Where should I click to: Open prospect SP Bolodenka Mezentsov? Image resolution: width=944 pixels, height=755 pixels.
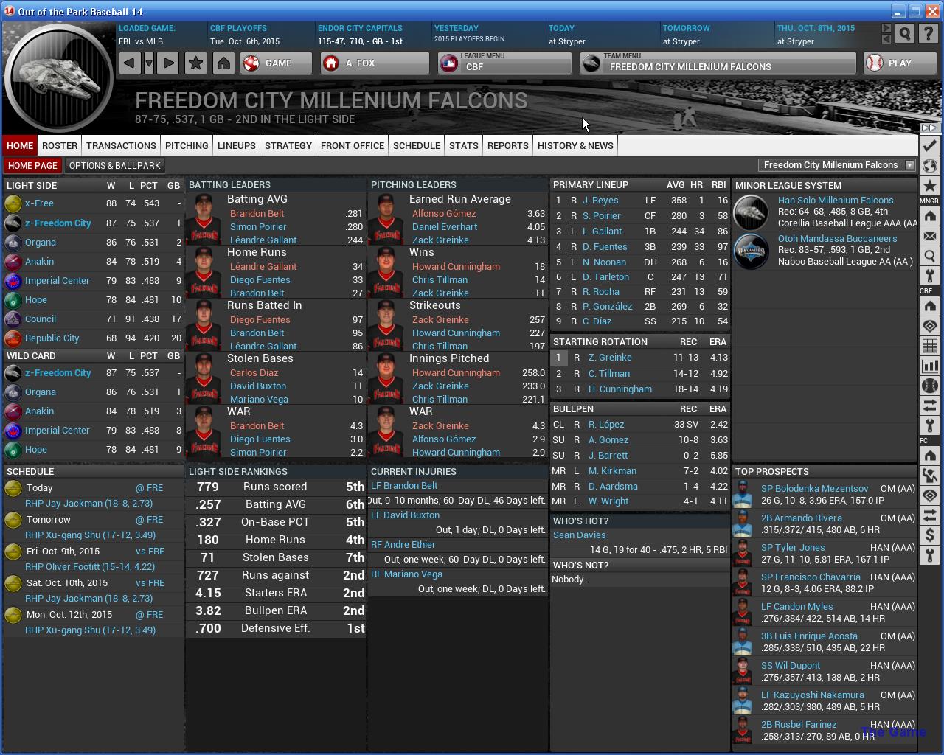(815, 489)
